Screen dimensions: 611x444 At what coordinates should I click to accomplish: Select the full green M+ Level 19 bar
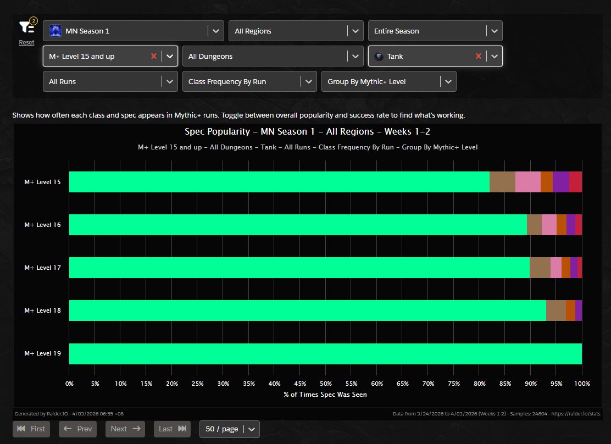(326, 354)
